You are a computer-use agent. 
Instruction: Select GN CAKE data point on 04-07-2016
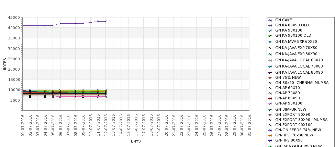[45, 26]
